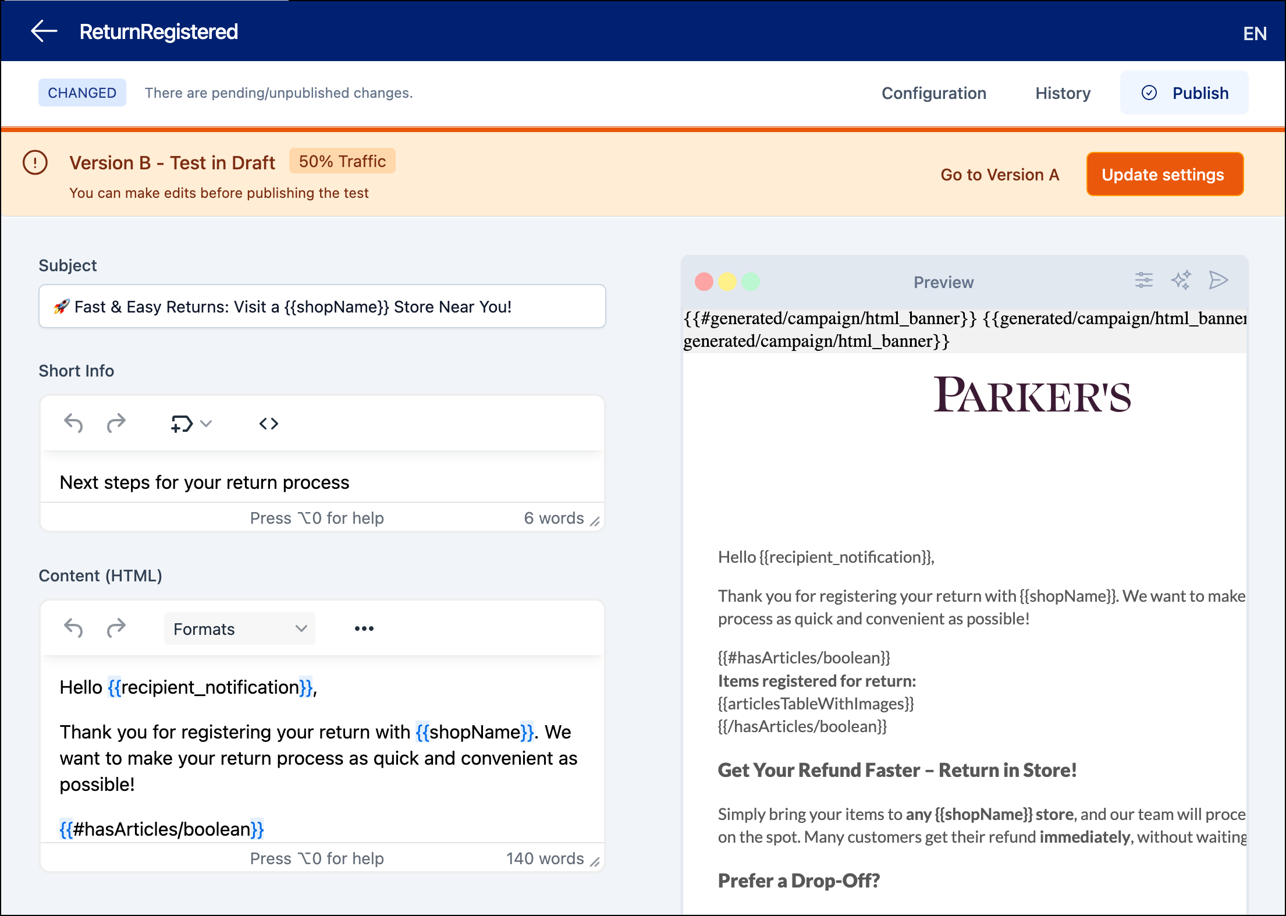
Task: Click the back arrow beside ReturnRegistered
Action: coord(43,30)
